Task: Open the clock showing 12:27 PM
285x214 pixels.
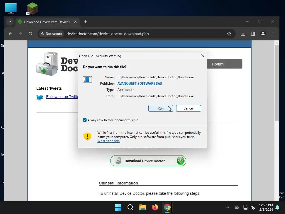Action: click(x=266, y=207)
